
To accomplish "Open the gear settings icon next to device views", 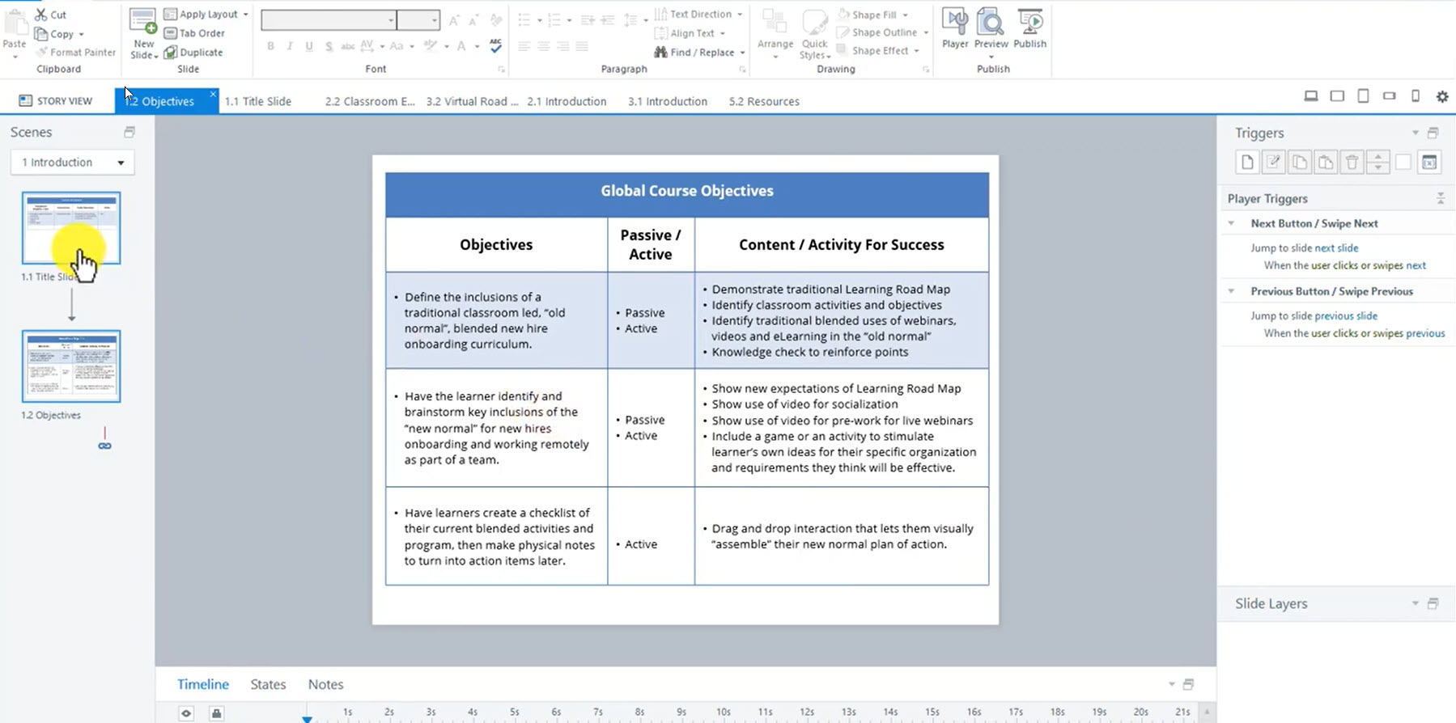I will coord(1442,96).
